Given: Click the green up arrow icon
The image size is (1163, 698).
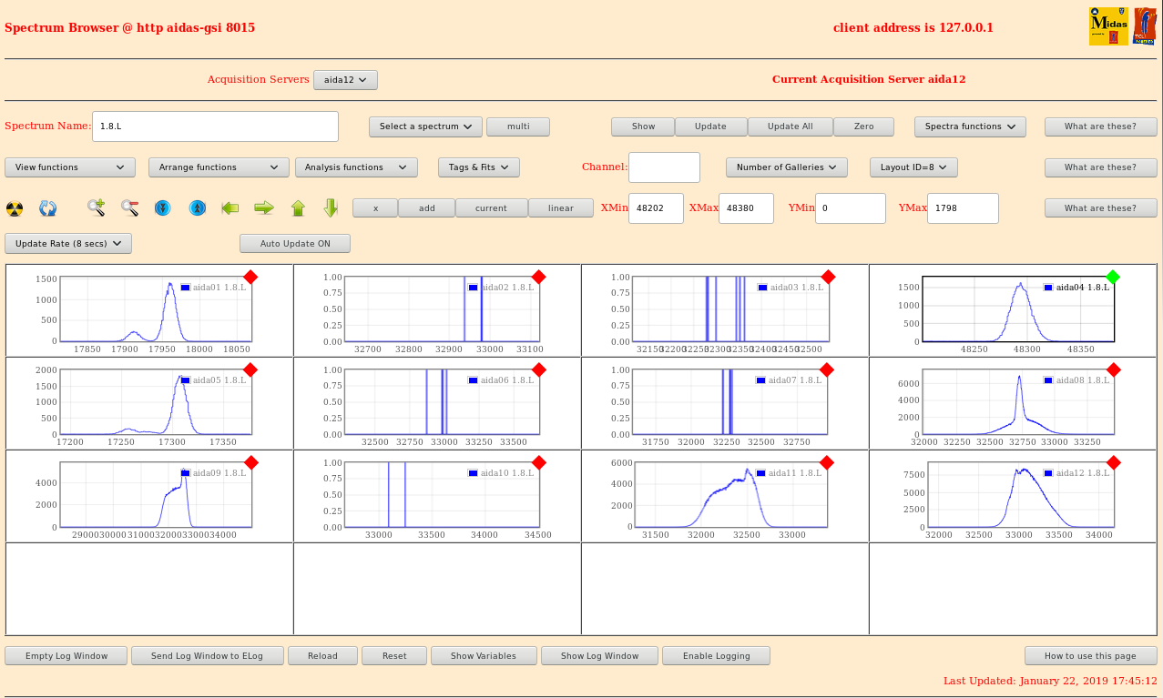Looking at the screenshot, I should (x=298, y=208).
